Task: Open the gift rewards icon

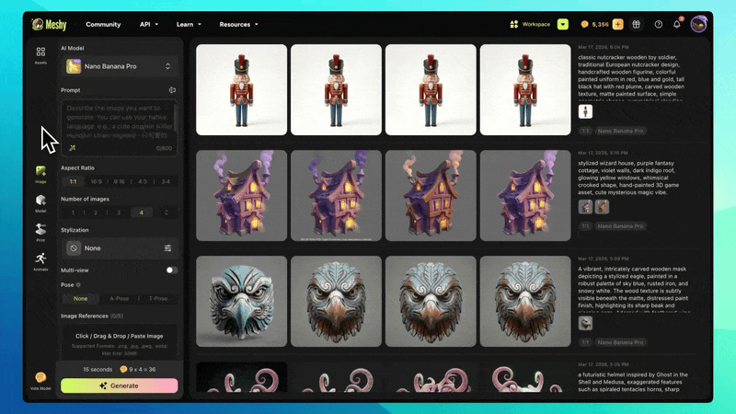Action: coord(636,25)
